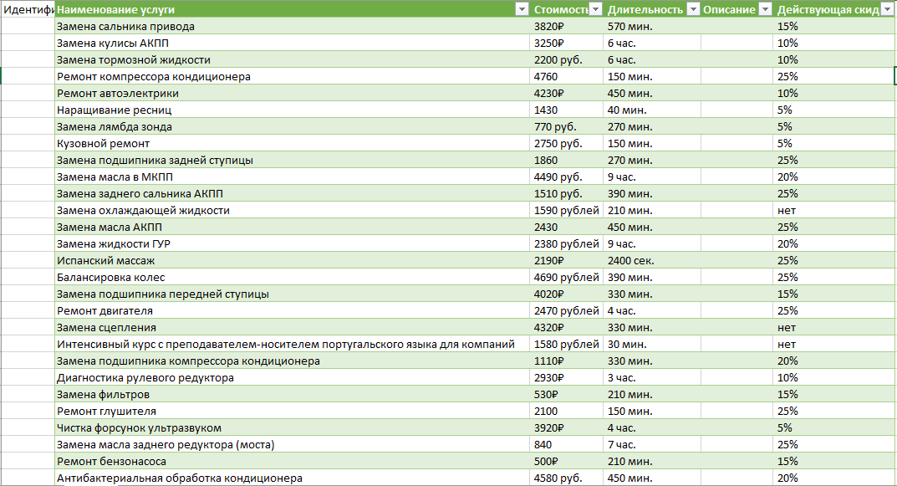897x486 pixels.
Task: Click the 'Замена тормозной жидкости' cell
Action: click(293, 59)
